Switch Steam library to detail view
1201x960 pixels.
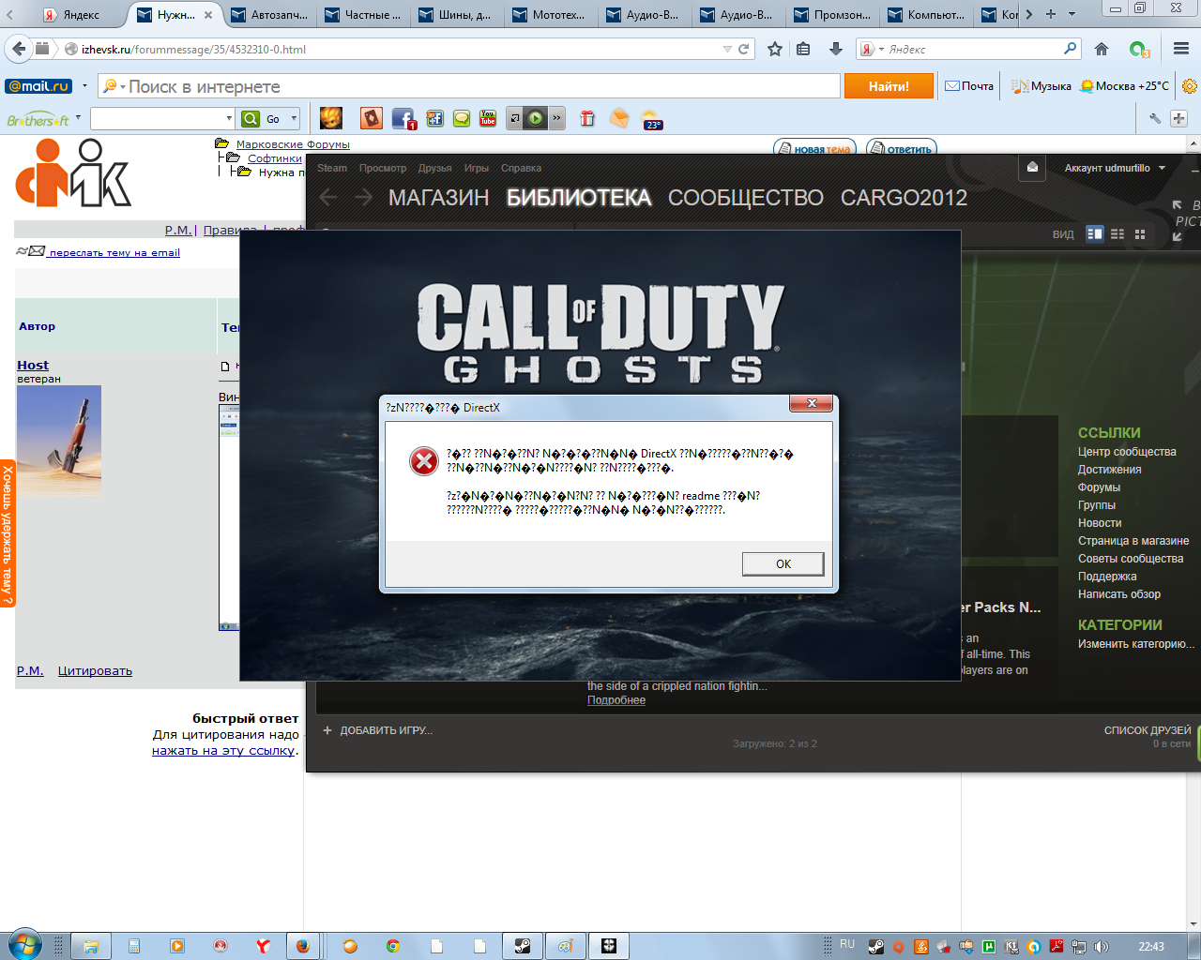point(1094,234)
